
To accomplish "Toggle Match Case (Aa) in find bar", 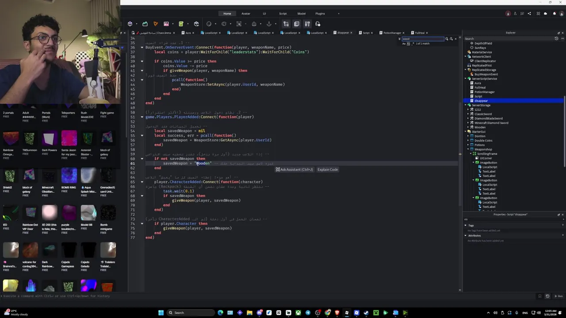I will point(404,43).
